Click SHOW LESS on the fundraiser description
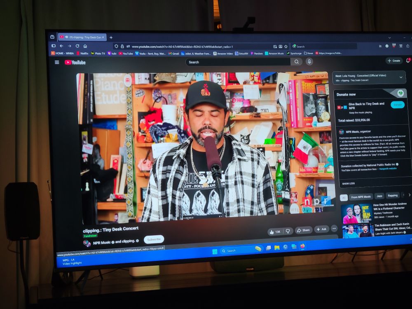 point(349,183)
